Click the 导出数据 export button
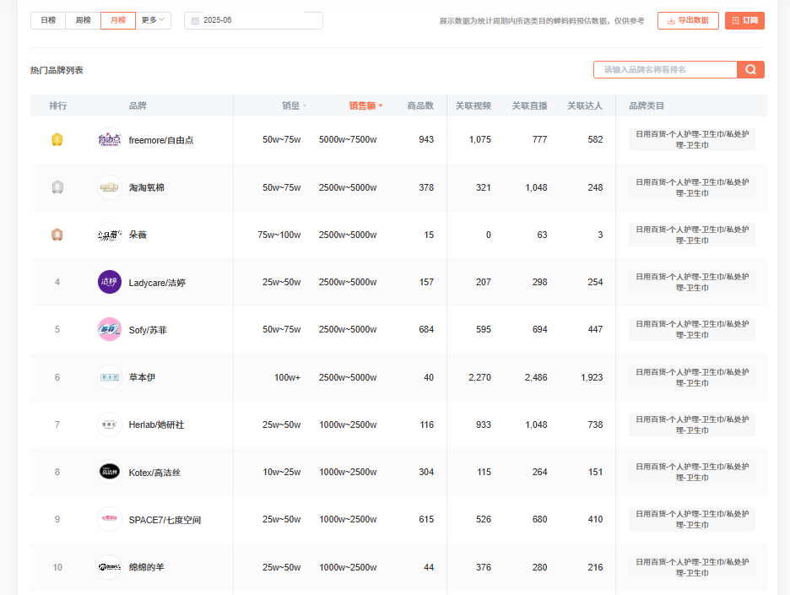 [x=688, y=20]
